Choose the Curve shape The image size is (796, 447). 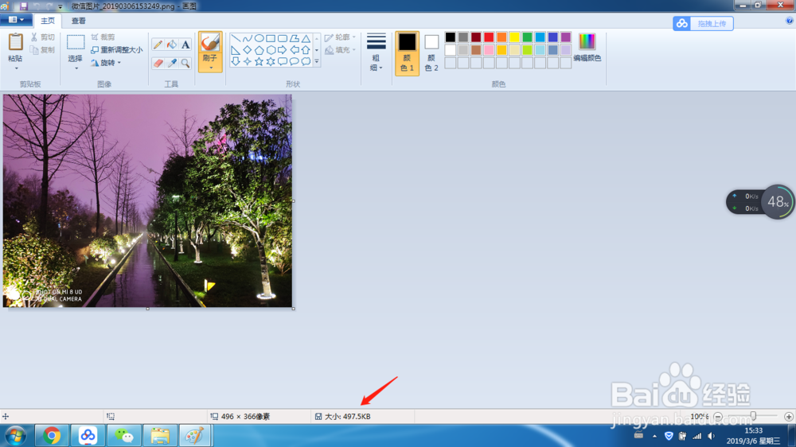(248, 38)
